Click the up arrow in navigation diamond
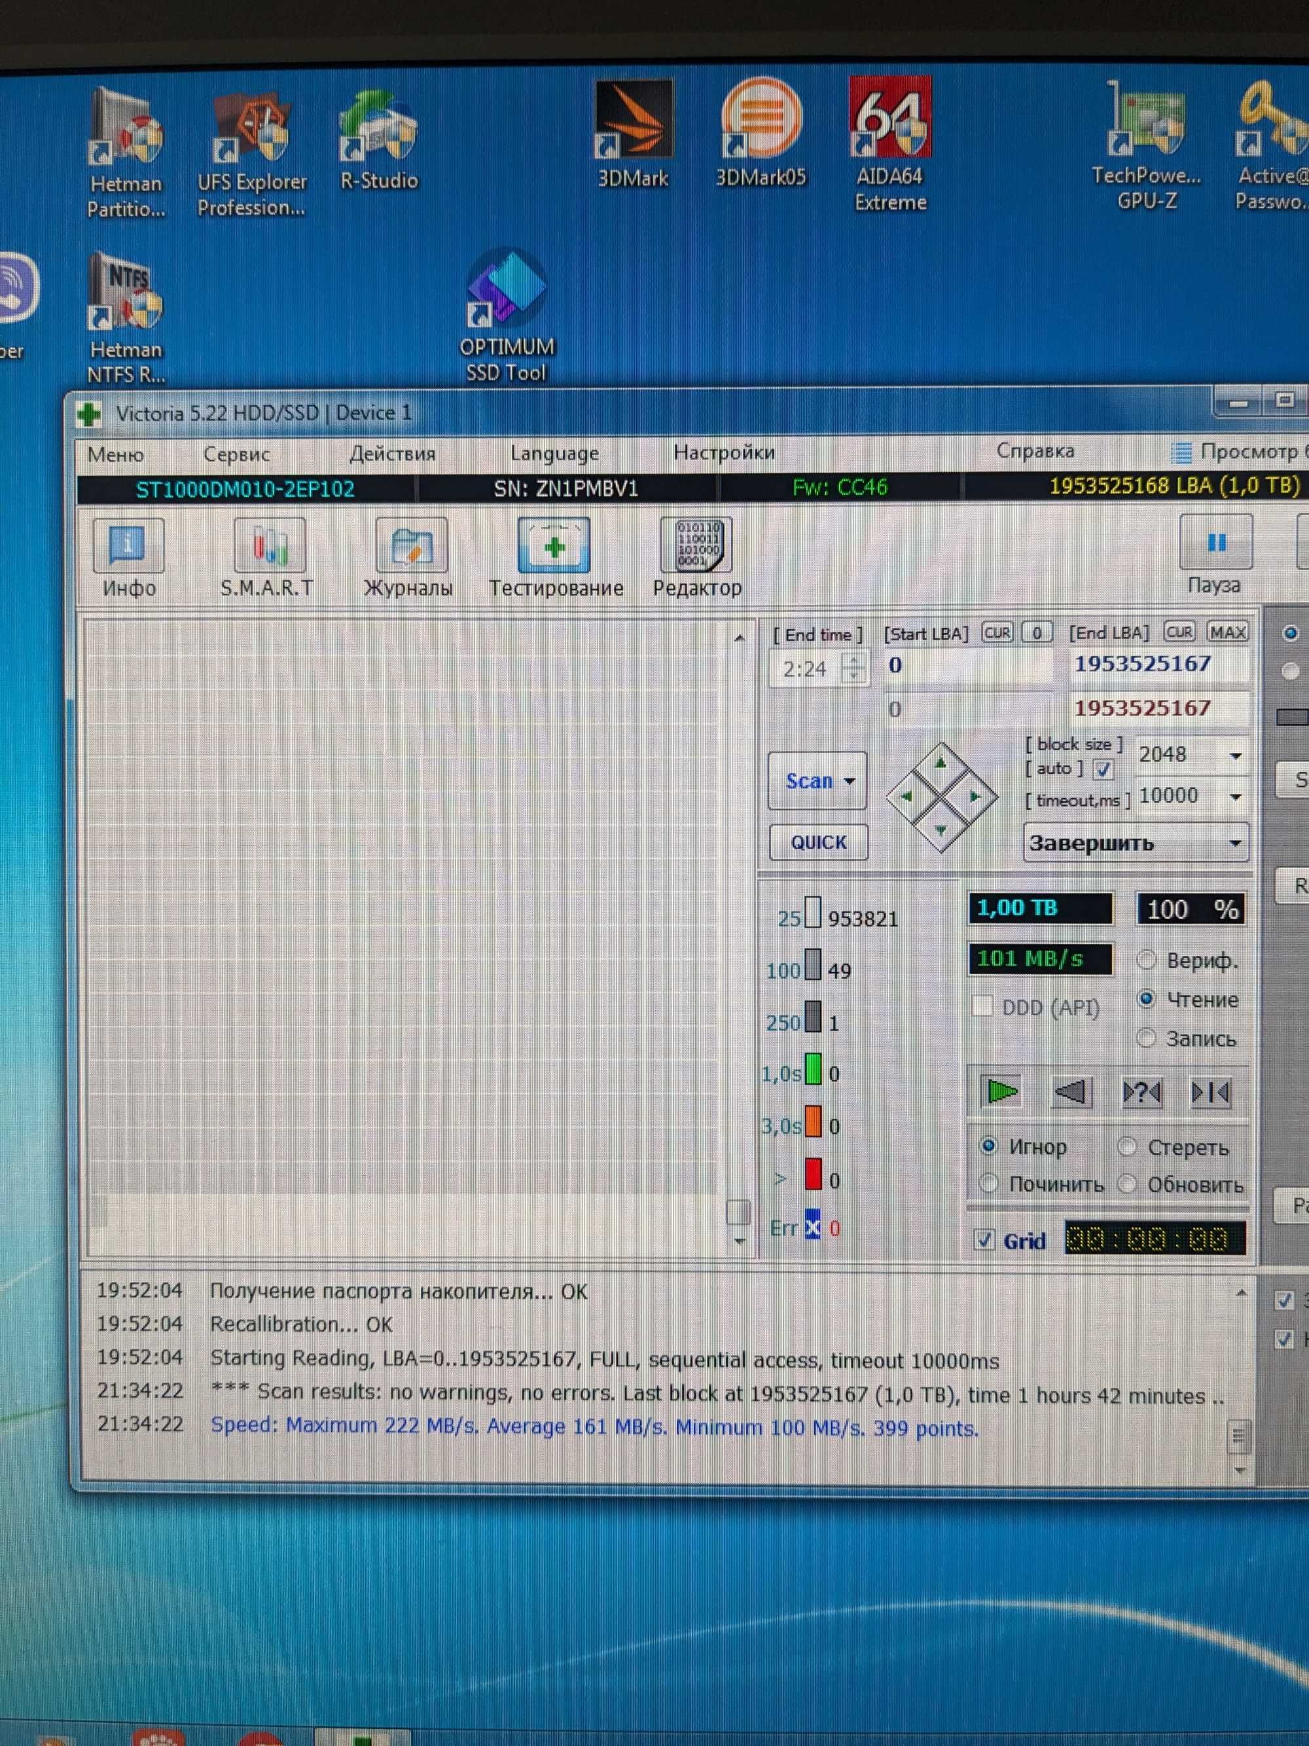This screenshot has width=1309, height=1746. [941, 763]
